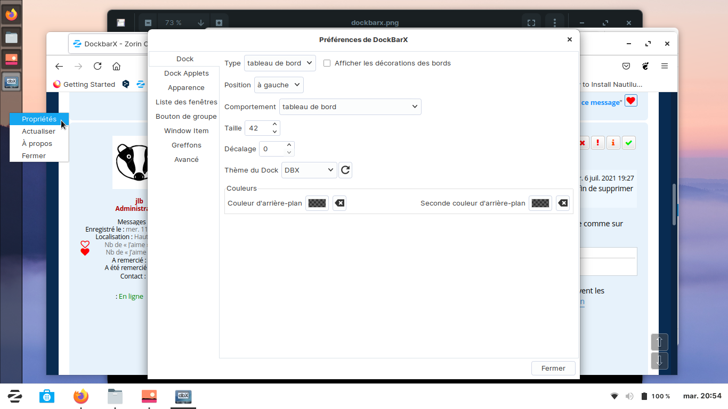The image size is (728, 409).
Task: Open Firefox from the left dock
Action: point(11,14)
